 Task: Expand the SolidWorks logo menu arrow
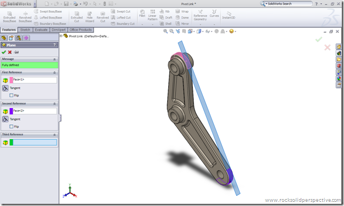(x=35, y=4)
